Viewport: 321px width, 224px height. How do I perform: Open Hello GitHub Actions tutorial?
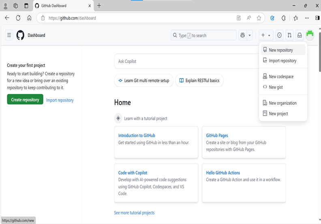(x=223, y=173)
